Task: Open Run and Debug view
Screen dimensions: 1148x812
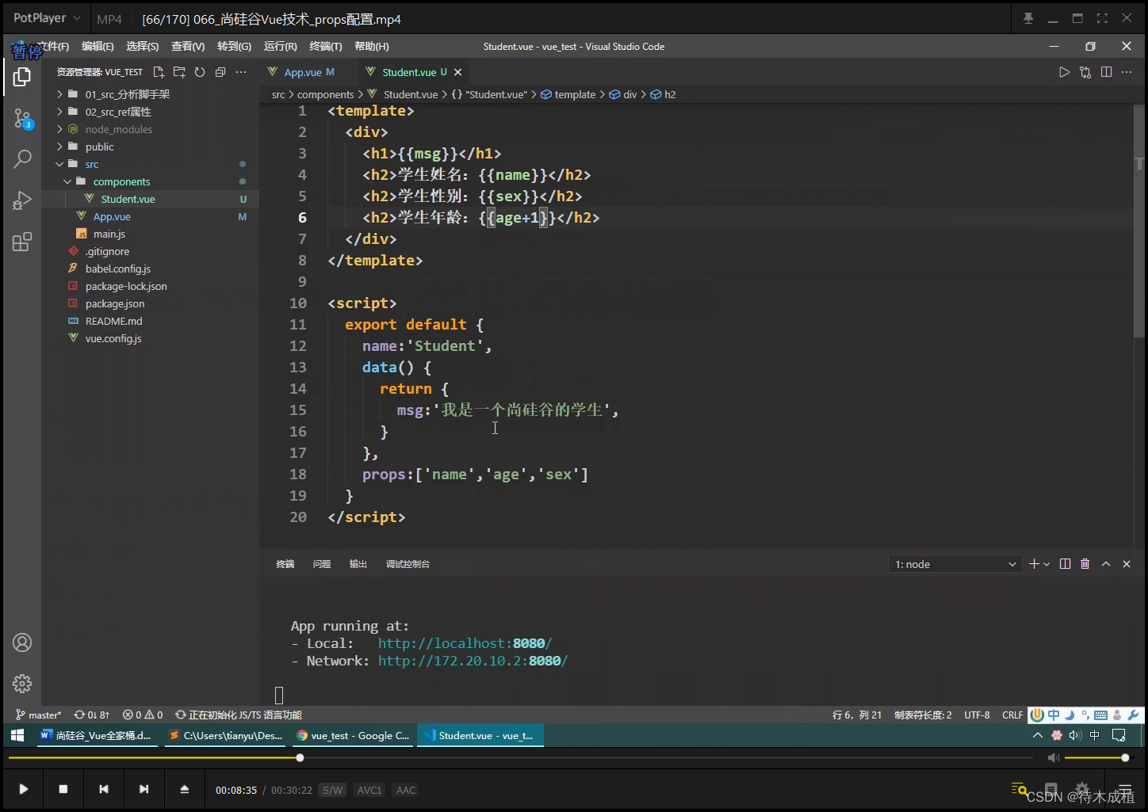Action: coord(22,200)
